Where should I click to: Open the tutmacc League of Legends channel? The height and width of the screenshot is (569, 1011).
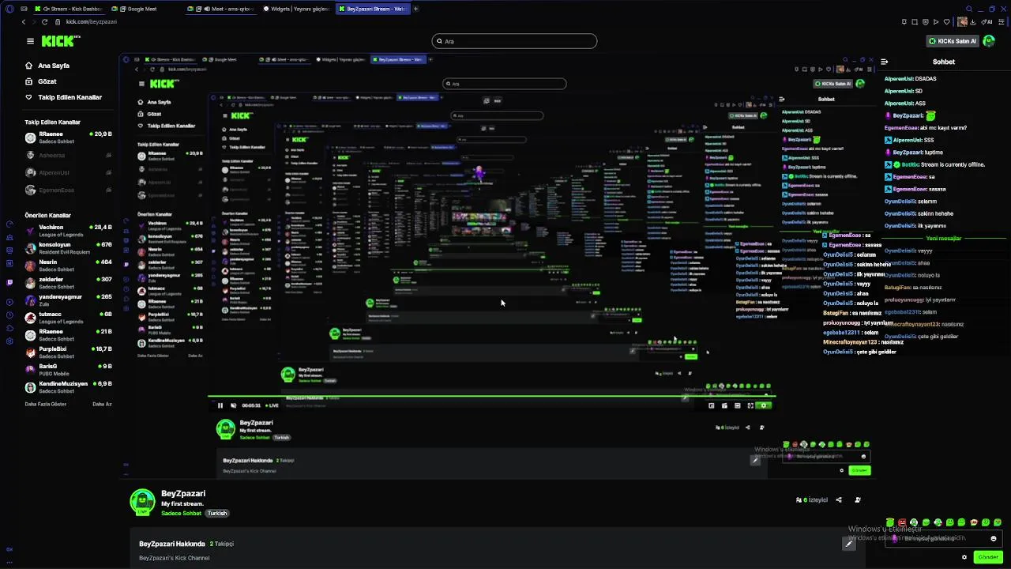click(70, 317)
